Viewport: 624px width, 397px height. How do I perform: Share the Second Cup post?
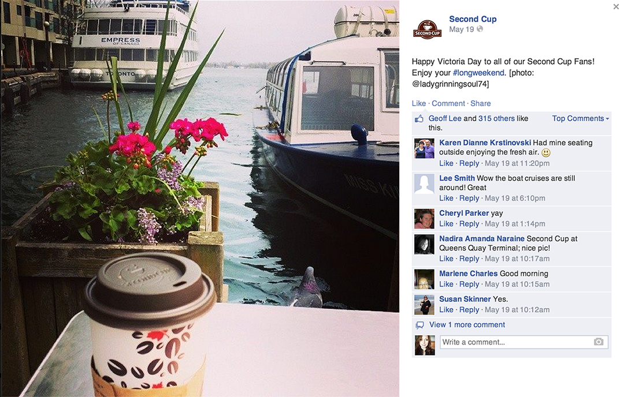click(480, 103)
